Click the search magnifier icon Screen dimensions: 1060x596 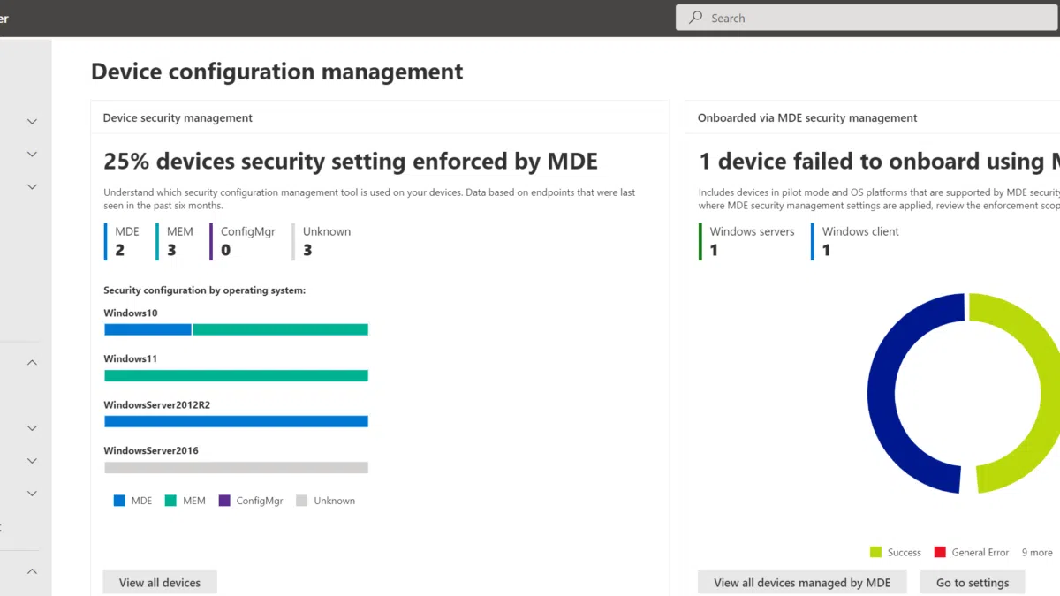tap(697, 18)
